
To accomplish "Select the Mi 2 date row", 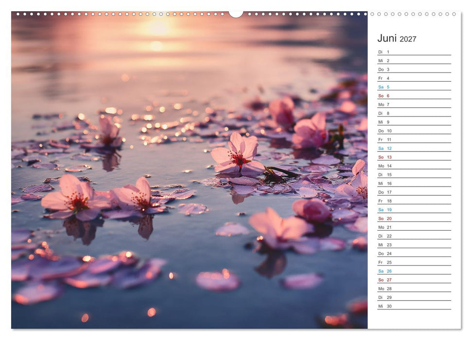I will (x=414, y=61).
